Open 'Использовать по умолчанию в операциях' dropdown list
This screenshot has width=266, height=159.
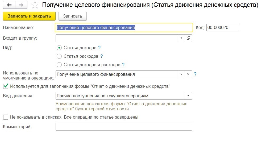(181, 74)
